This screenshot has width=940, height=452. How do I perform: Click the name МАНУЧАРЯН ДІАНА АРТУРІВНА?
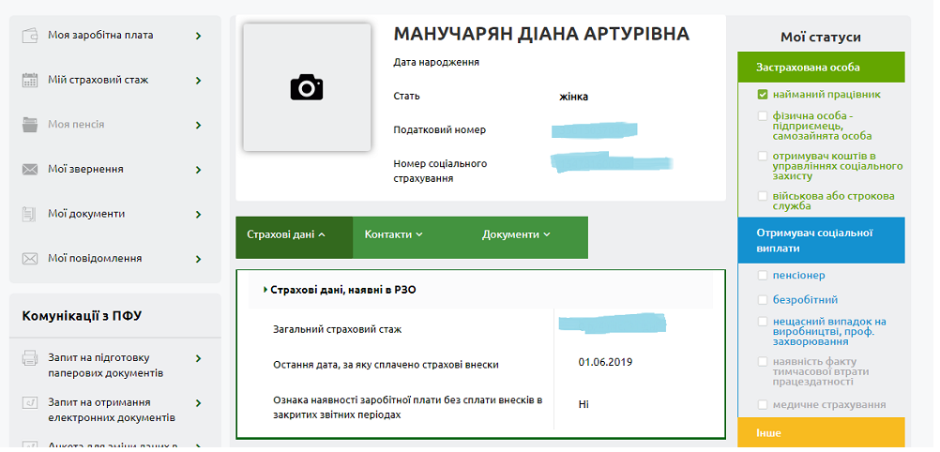click(541, 34)
